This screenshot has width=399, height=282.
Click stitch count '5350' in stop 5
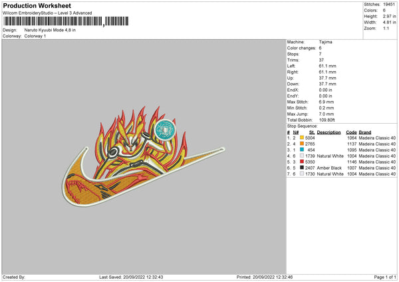(310, 162)
